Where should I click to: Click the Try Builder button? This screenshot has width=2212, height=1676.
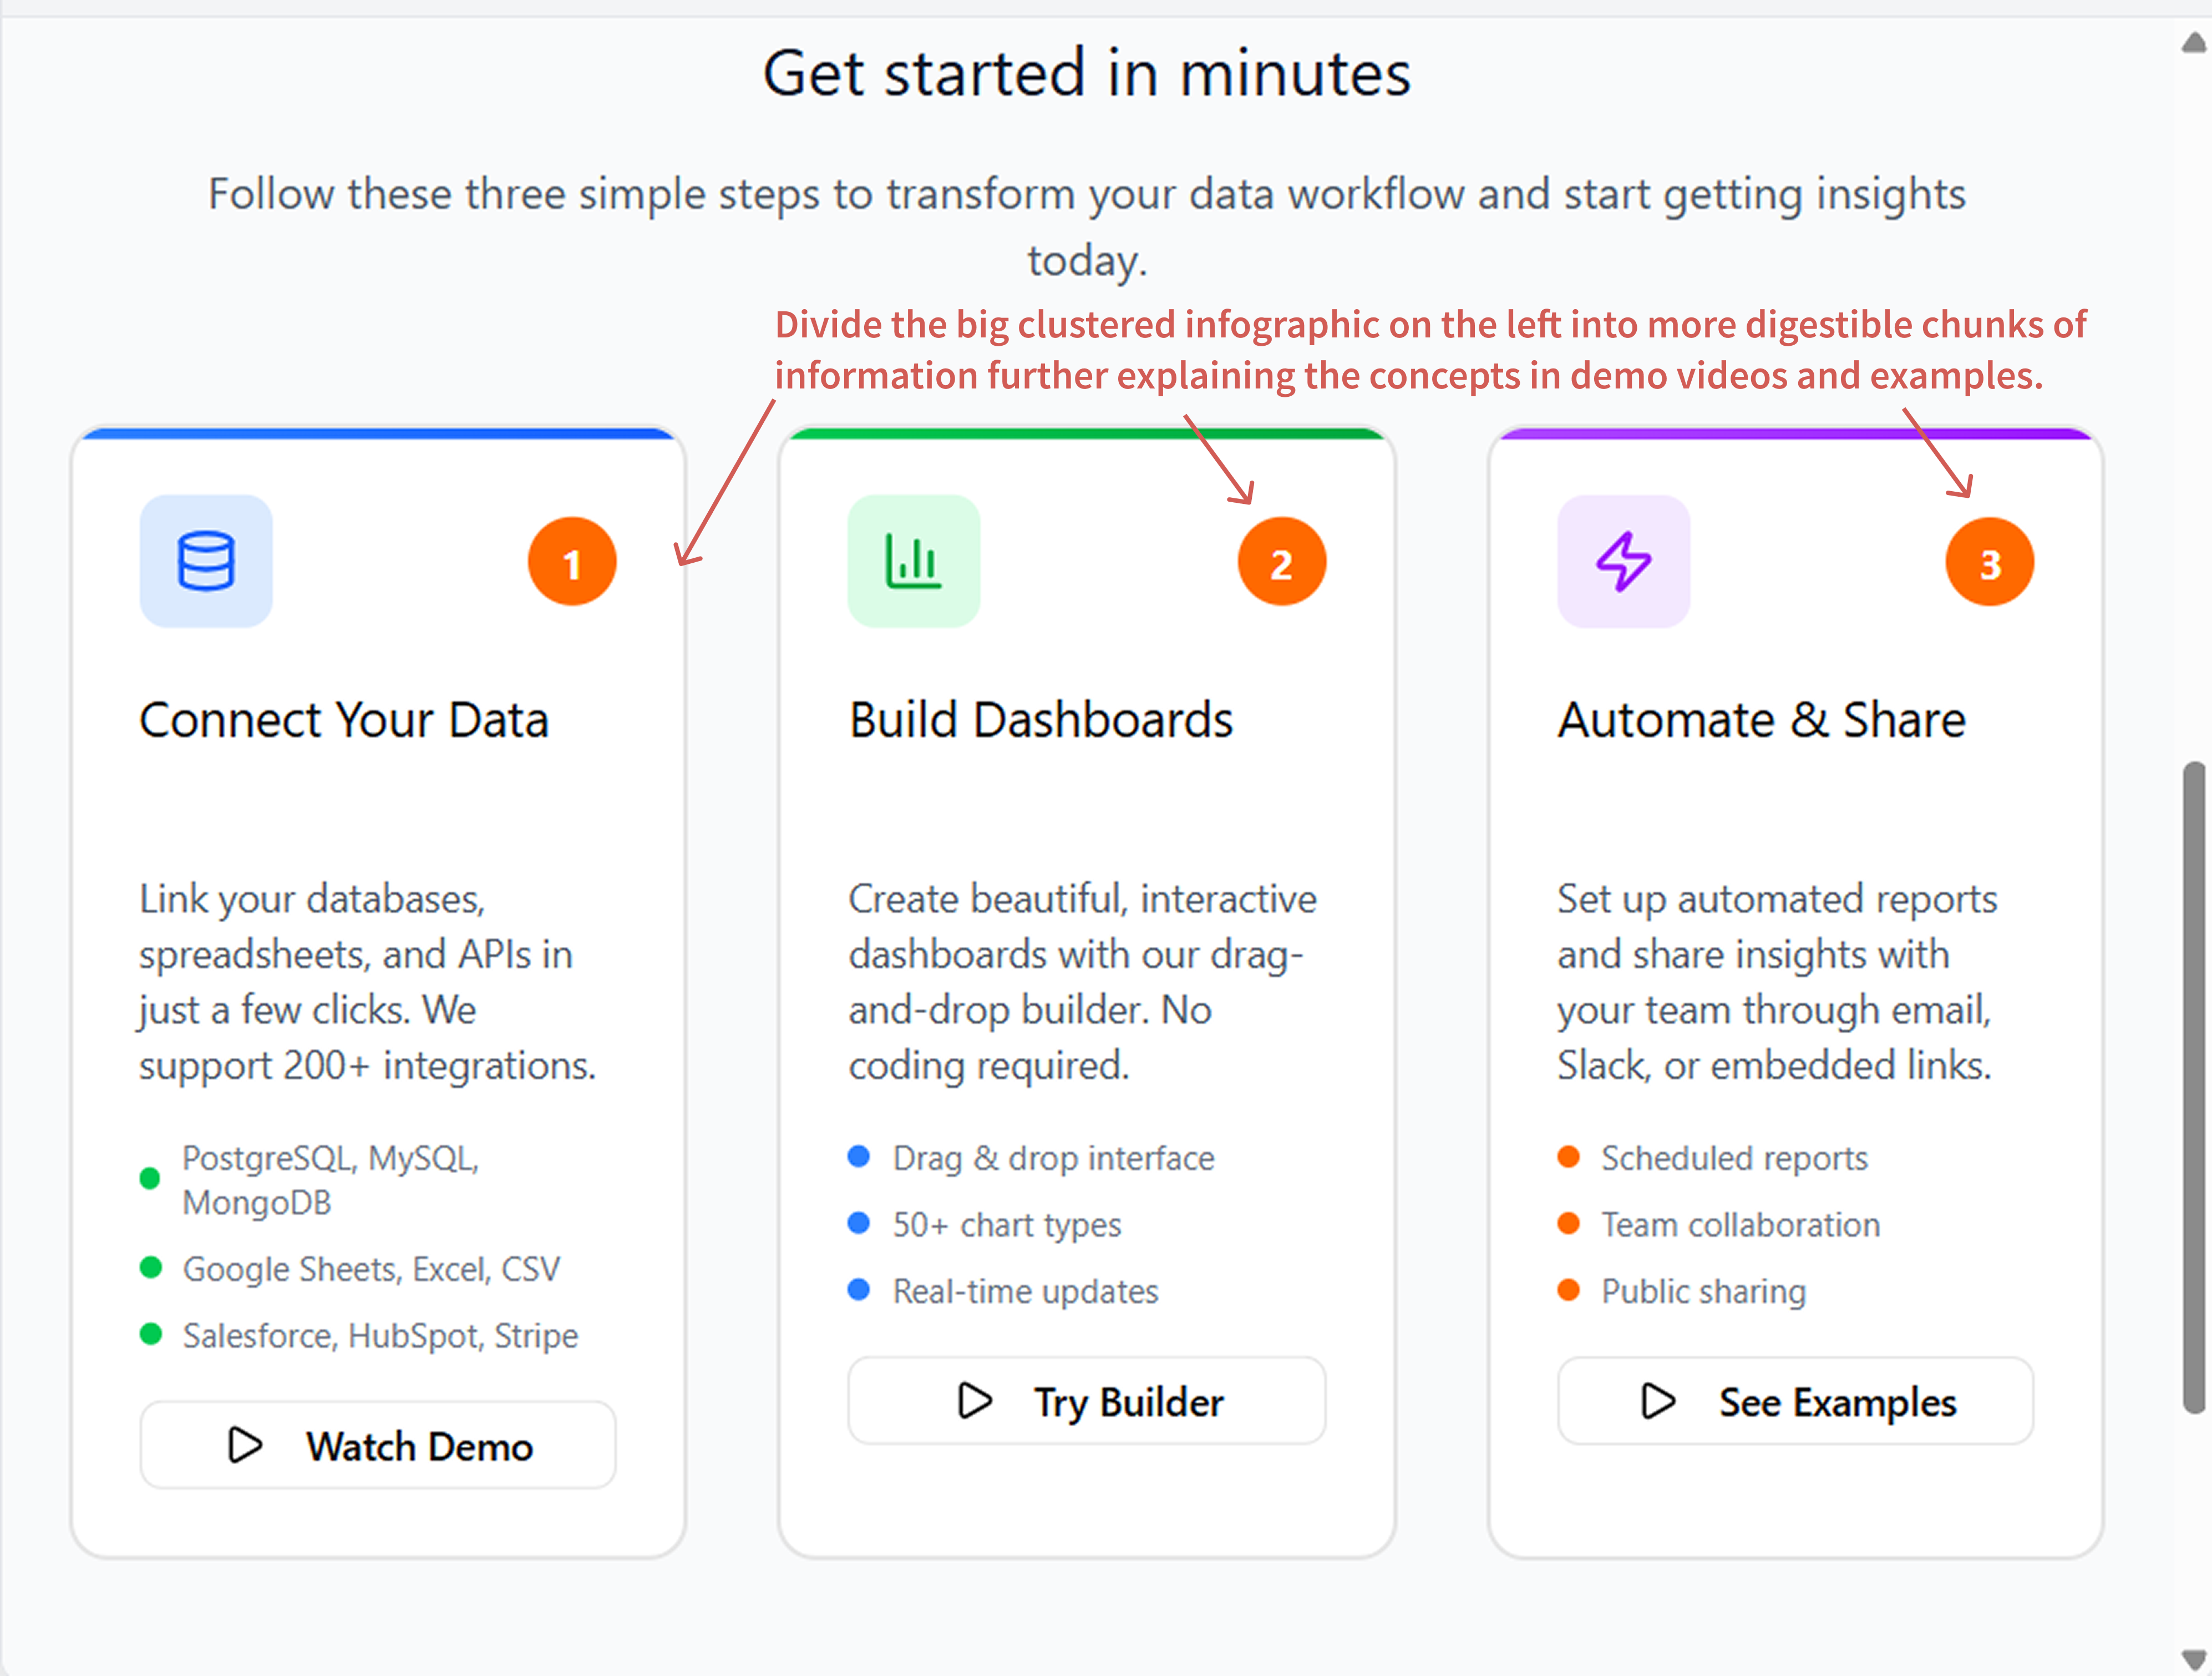click(x=1087, y=1401)
